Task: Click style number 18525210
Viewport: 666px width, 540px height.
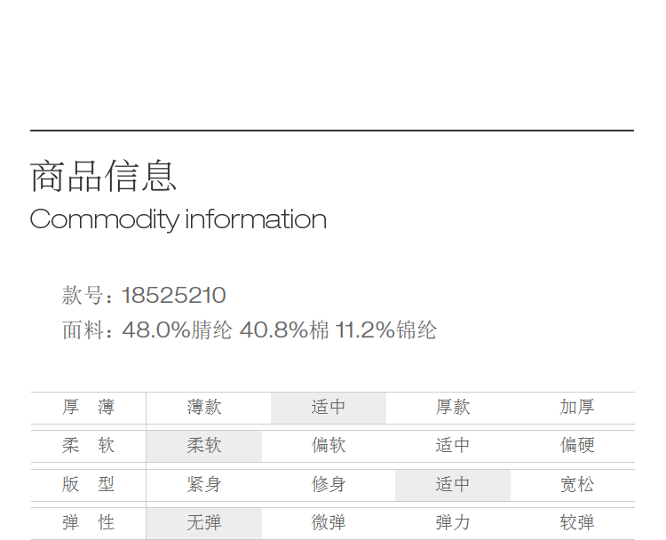Action: [x=173, y=295]
